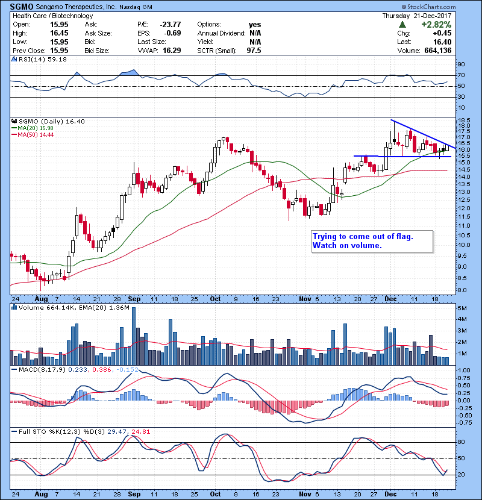Select the flag annotation text box
The image size is (482, 500).
pos(372,242)
